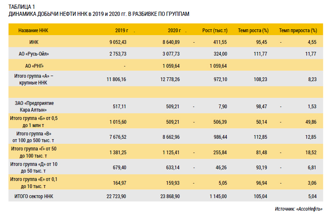This screenshot has height=214, width=332.
Task: Select the 'ИТОГО сектор ННК' row label
Action: 34,196
